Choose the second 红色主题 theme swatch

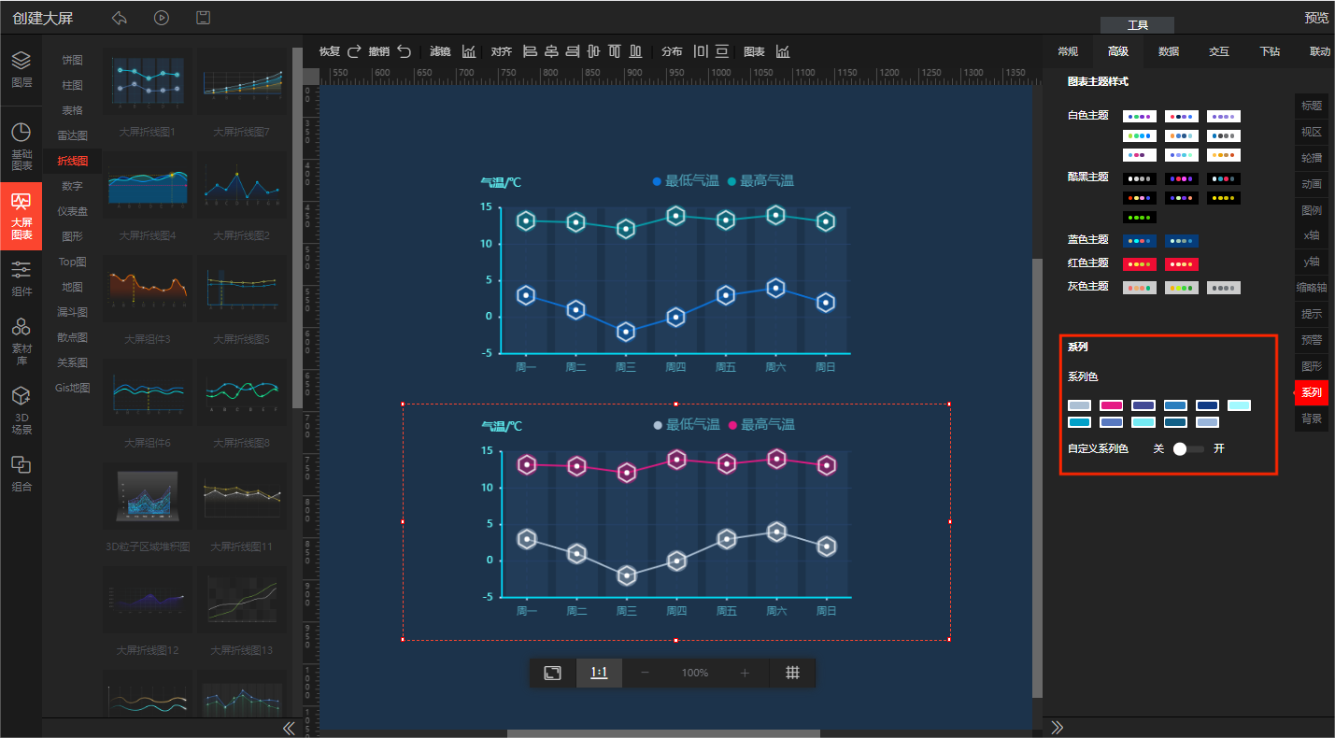pyautogui.click(x=1182, y=264)
